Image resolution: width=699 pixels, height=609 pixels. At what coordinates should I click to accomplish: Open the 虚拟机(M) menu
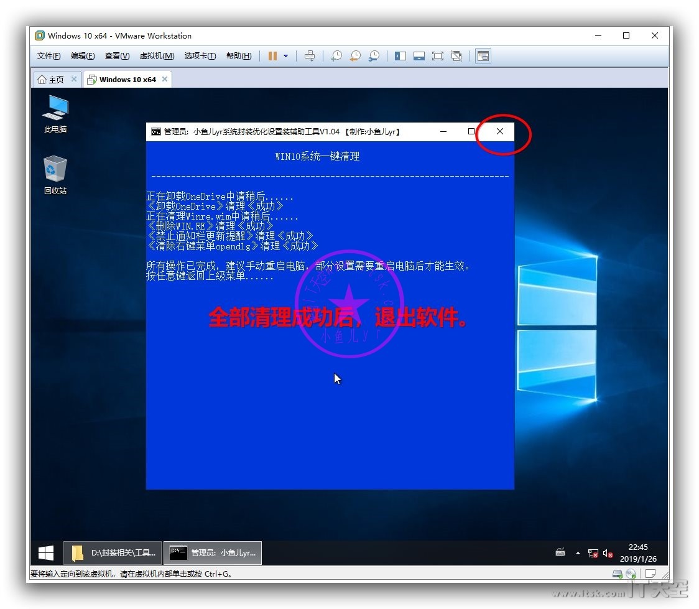tap(157, 56)
